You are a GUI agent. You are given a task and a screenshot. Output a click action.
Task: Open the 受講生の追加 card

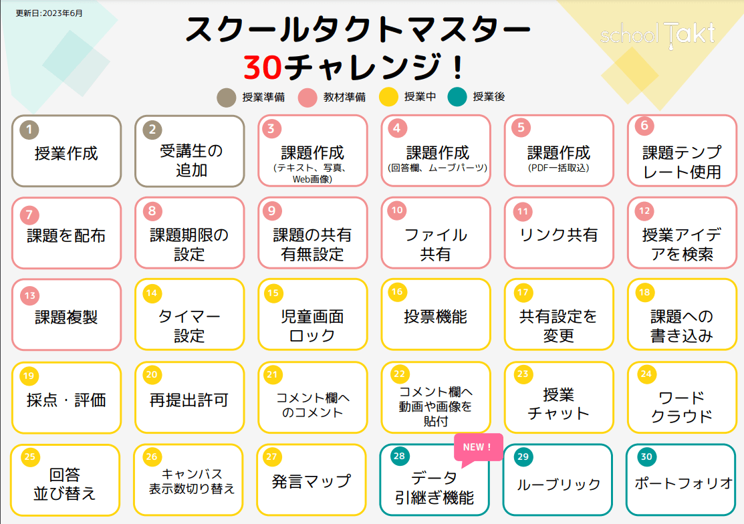click(190, 151)
